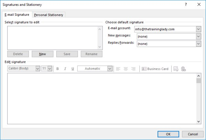
Task: Click the signature editor scroll up arrow
Action: point(199,76)
